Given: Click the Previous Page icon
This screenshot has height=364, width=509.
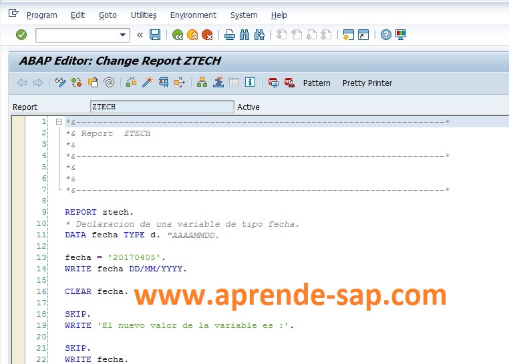Looking at the screenshot, I should (297, 35).
